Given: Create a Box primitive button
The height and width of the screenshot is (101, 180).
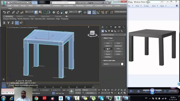Looking at the screenshot, I should coord(108,43).
